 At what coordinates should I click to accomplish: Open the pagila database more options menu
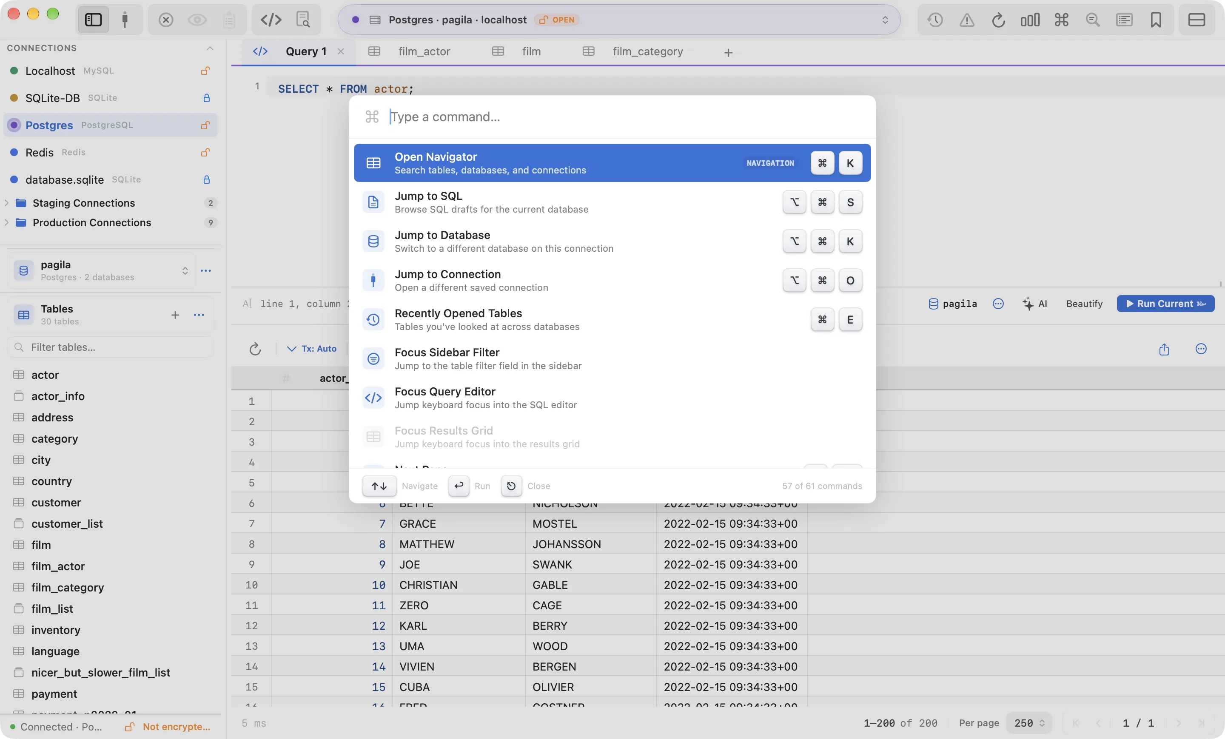coord(206,270)
